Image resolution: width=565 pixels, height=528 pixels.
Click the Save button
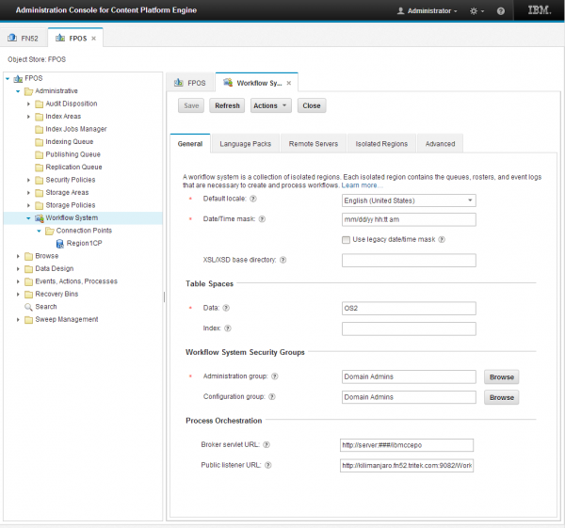191,106
